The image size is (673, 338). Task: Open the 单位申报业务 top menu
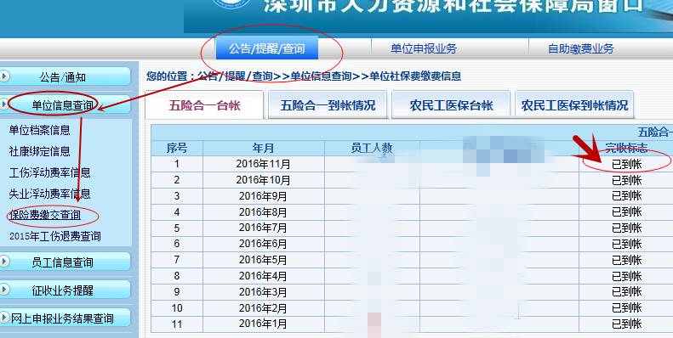pos(423,48)
